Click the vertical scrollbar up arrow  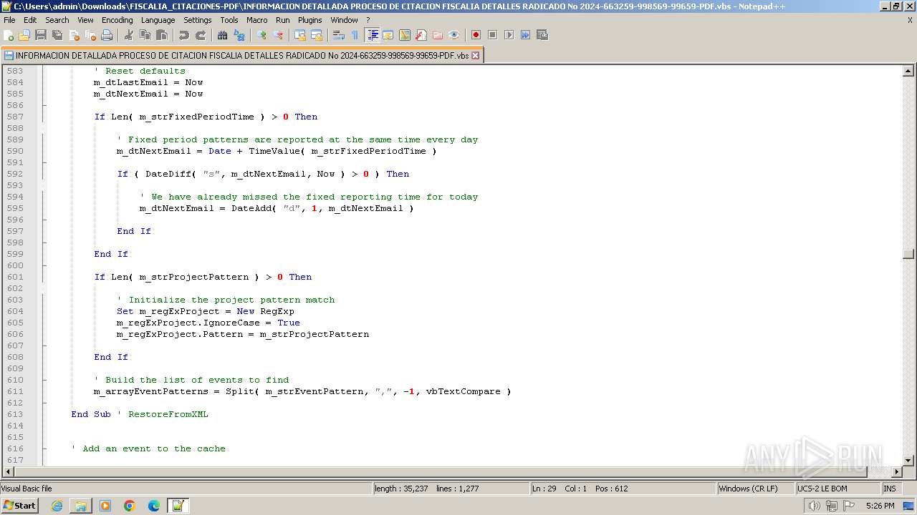(908, 71)
